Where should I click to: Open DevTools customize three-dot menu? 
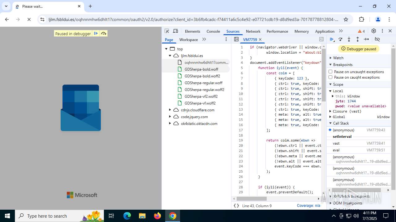coord(382,31)
